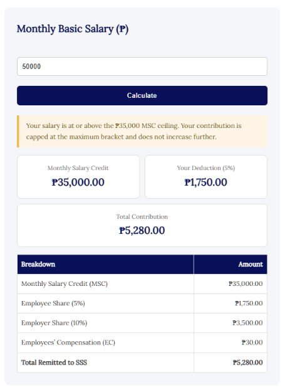Click the ₱35,000.00 salary credit card value
This screenshot has height=390, width=285.
[78, 182]
